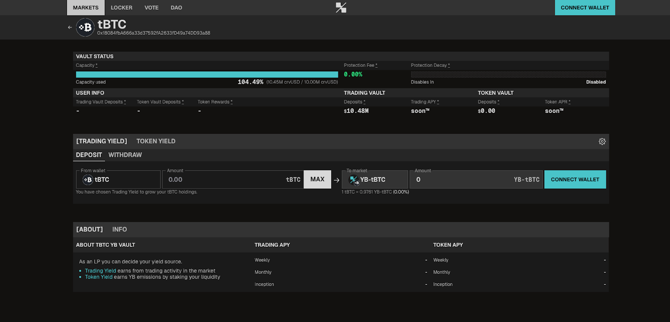The image size is (670, 322).
Task: Click the arrow between deposit fields
Action: coord(337,180)
